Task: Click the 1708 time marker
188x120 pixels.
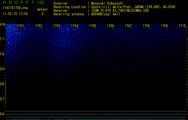Action: coord(146,25)
